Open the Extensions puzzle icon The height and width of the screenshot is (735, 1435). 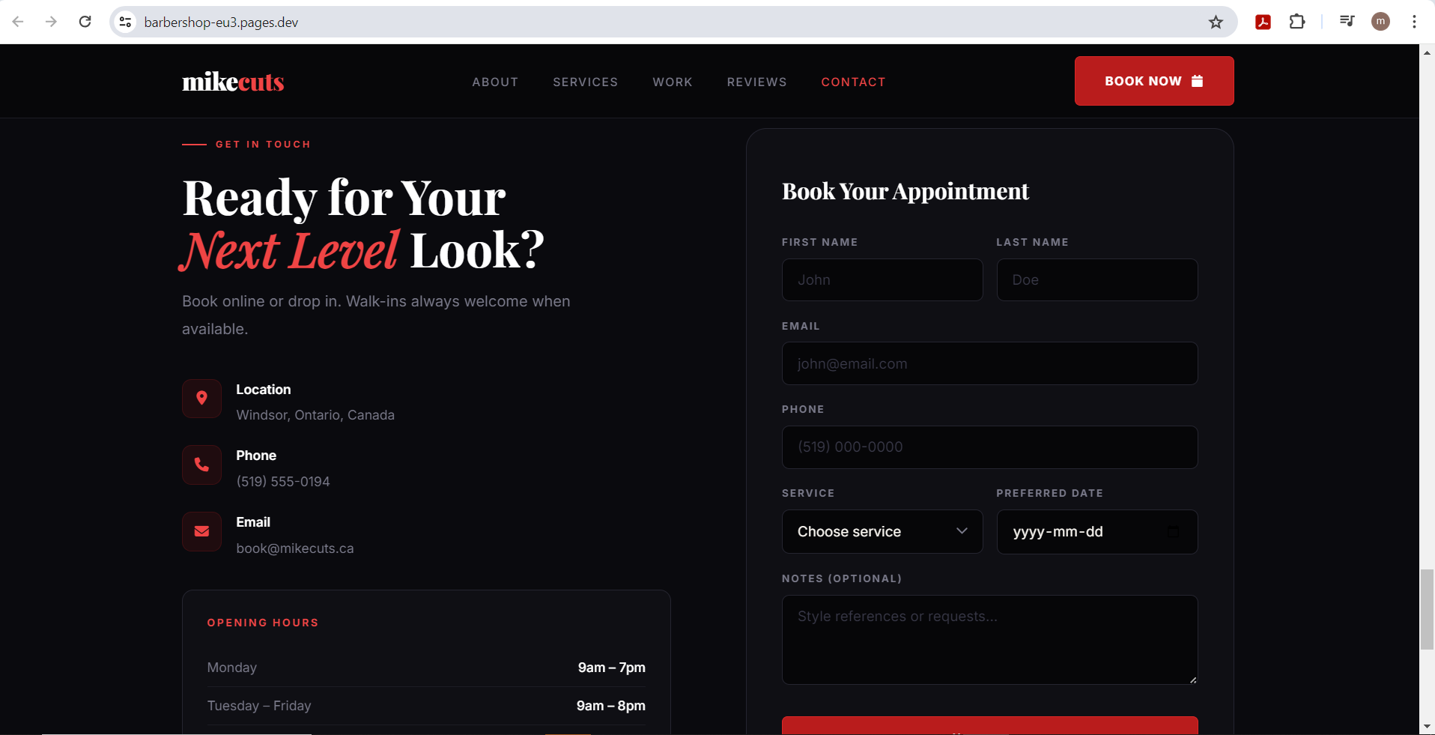coord(1297,22)
